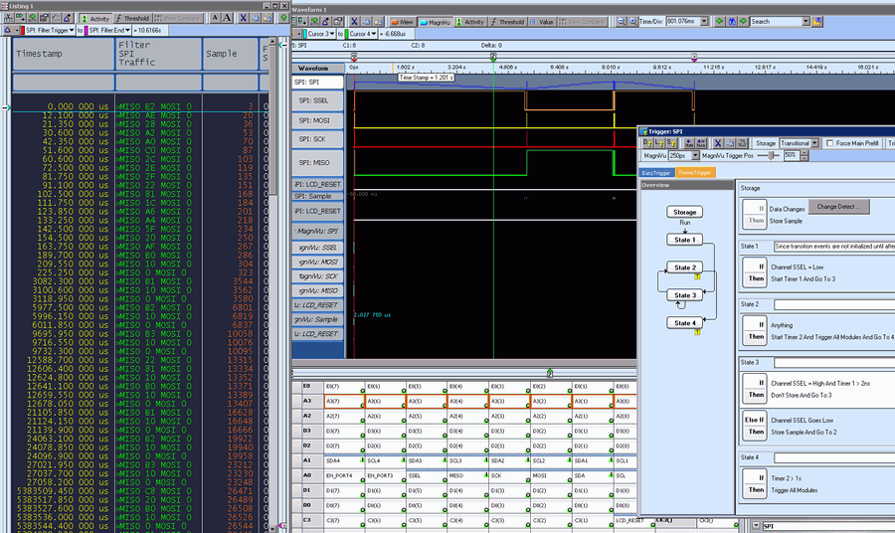The image size is (895, 533).
Task: Click Activity button in Listing toolbar
Action: [95, 18]
